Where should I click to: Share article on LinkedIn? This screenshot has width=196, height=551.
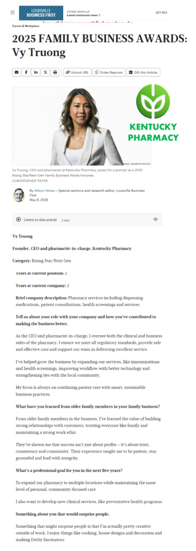[36, 72]
